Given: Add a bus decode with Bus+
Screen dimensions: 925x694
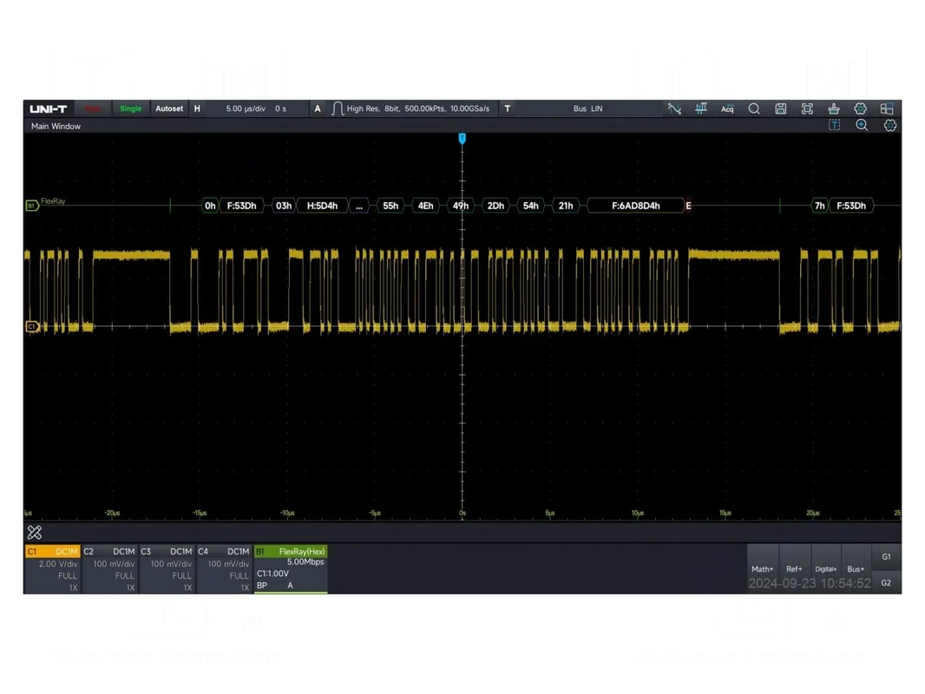Looking at the screenshot, I should tap(856, 569).
